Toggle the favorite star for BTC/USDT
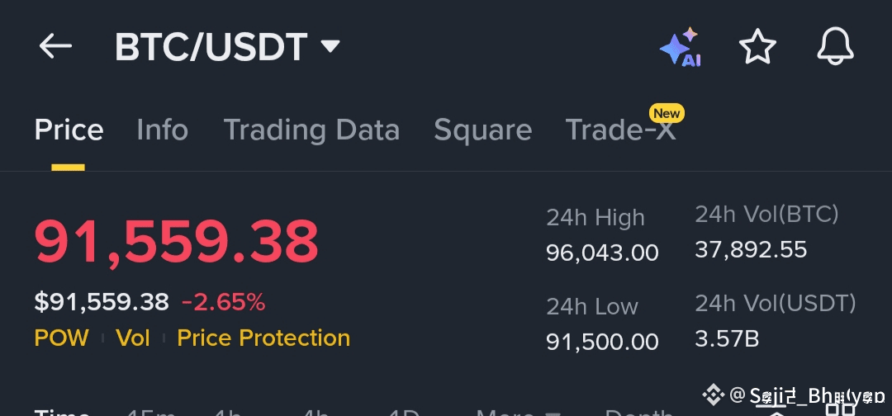This screenshot has height=416, width=892. click(x=757, y=46)
